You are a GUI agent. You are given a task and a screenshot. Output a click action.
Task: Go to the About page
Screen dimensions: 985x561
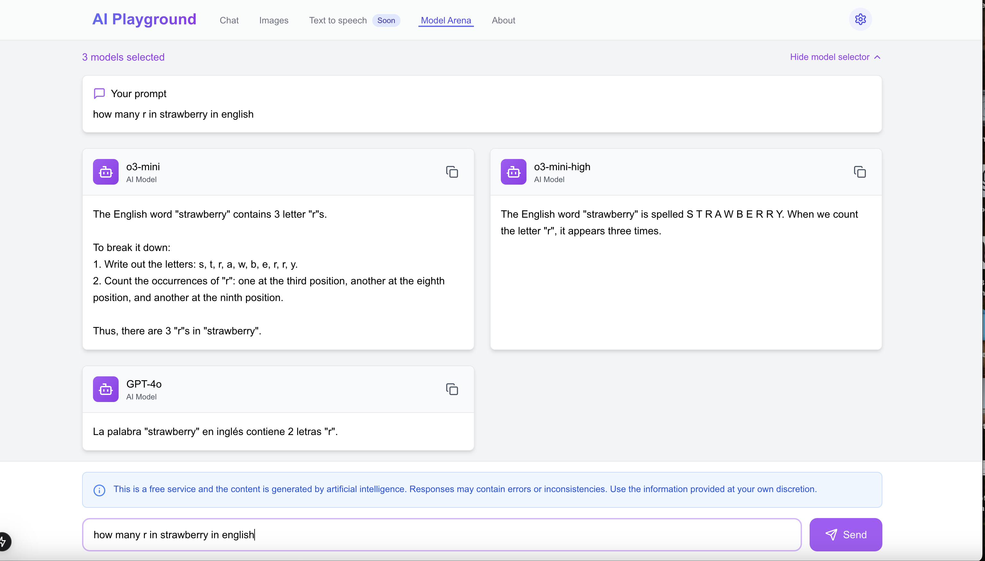click(503, 21)
